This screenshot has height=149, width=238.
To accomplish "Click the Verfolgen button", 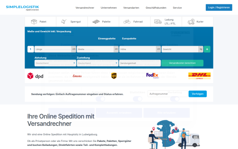I will (x=198, y=94).
